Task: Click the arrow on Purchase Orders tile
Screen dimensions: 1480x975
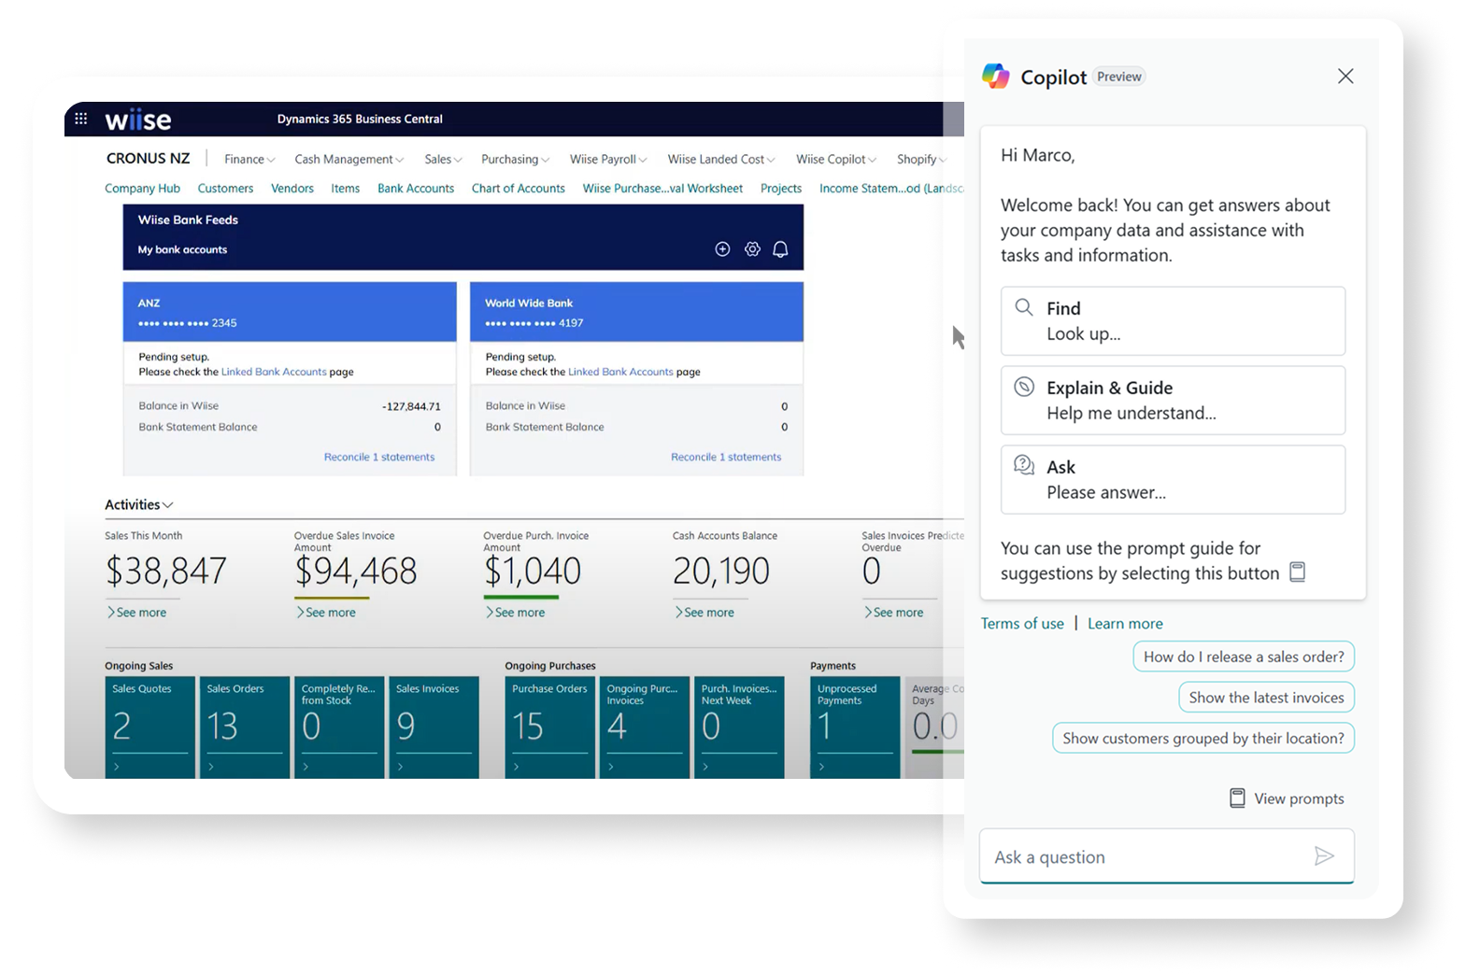Action: coord(517,767)
